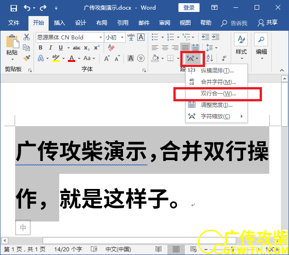Show or hide paragraph marks

224,58
